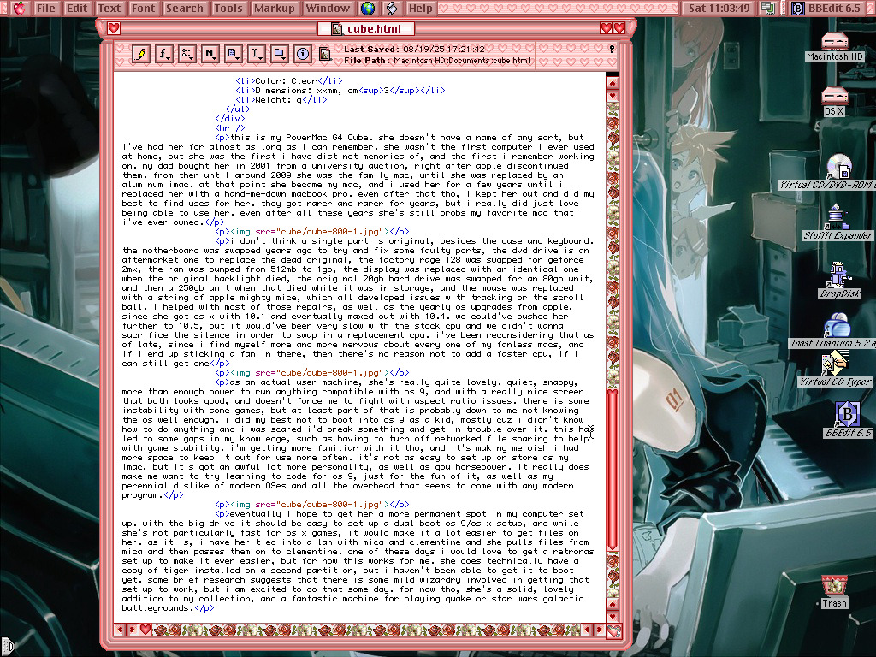This screenshot has width=876, height=657.
Task: Click the line "<li>Color: Clear</li>"
Action: pyautogui.click(x=289, y=81)
